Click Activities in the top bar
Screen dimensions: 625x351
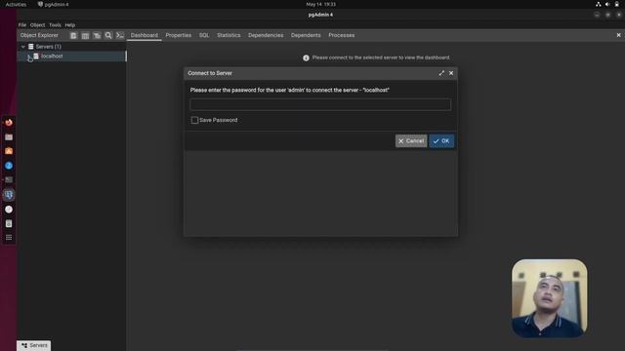(x=16, y=4)
